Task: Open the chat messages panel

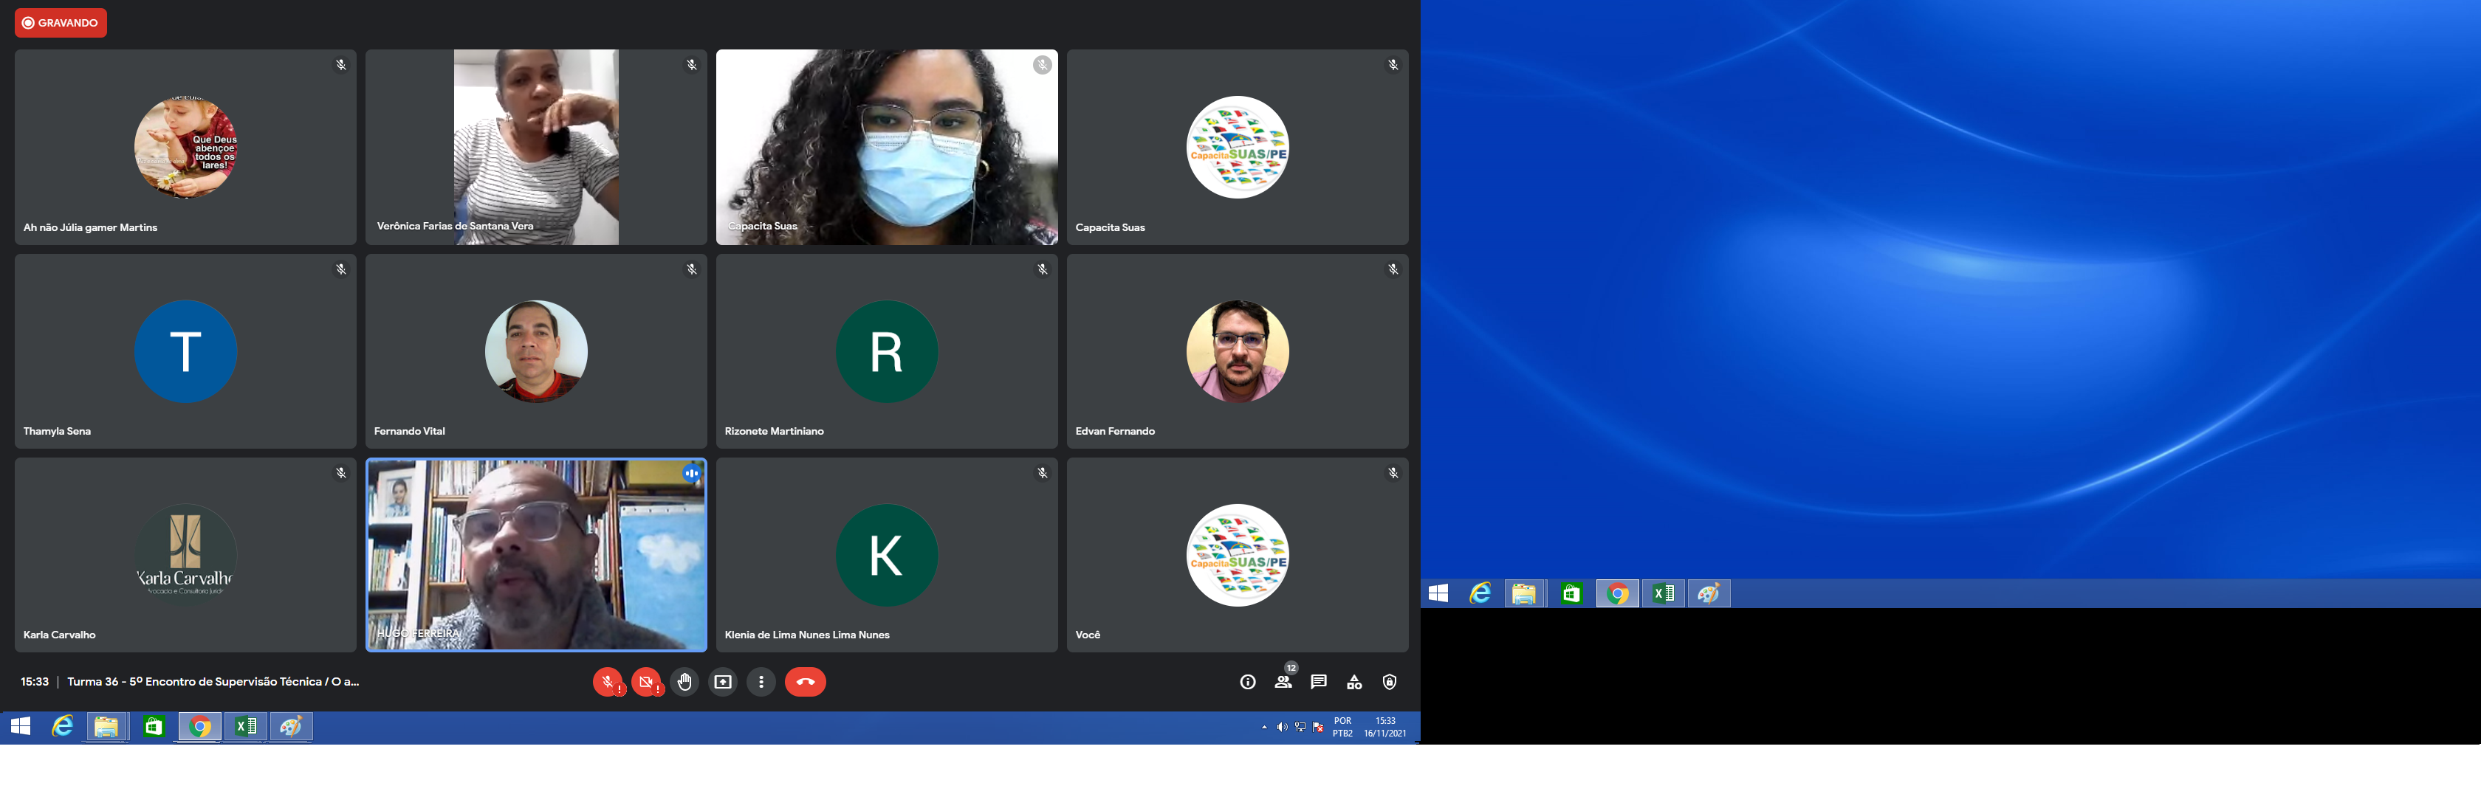Action: pyautogui.click(x=1319, y=683)
